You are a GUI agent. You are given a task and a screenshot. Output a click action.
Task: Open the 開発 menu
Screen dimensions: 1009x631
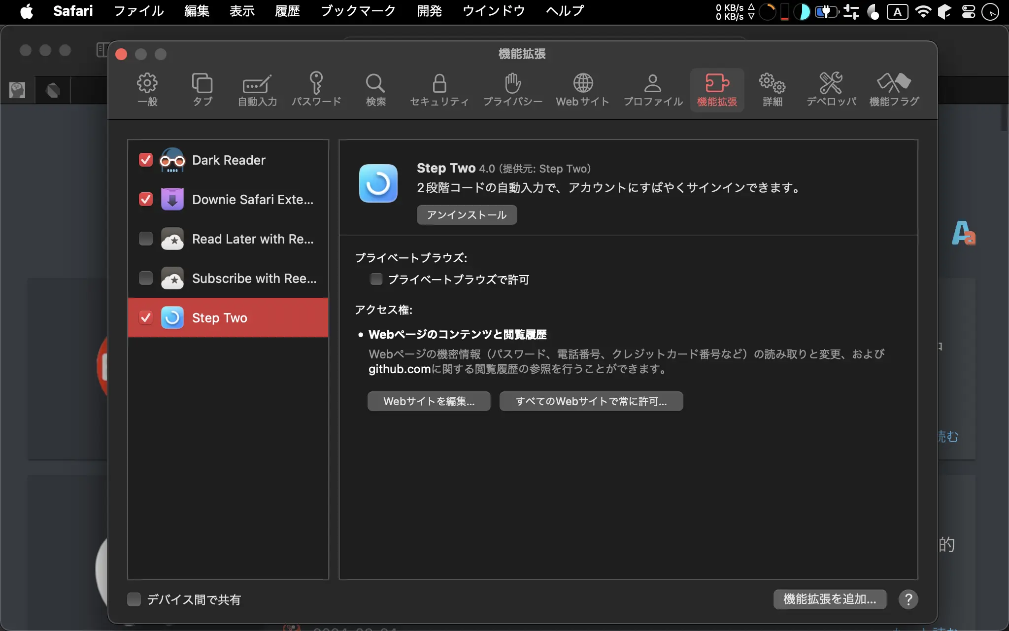coord(429,11)
